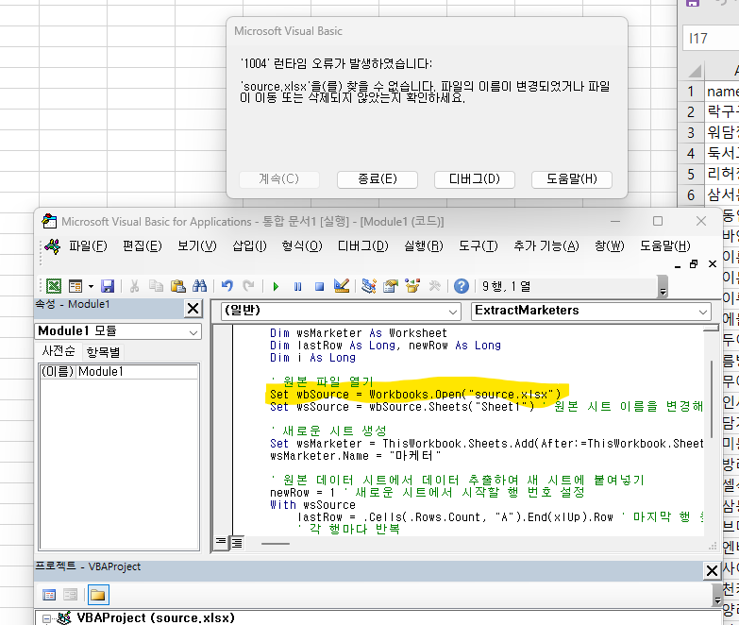This screenshot has width=739, height=625.
Task: Select Excel row header 3
Action: [691, 133]
